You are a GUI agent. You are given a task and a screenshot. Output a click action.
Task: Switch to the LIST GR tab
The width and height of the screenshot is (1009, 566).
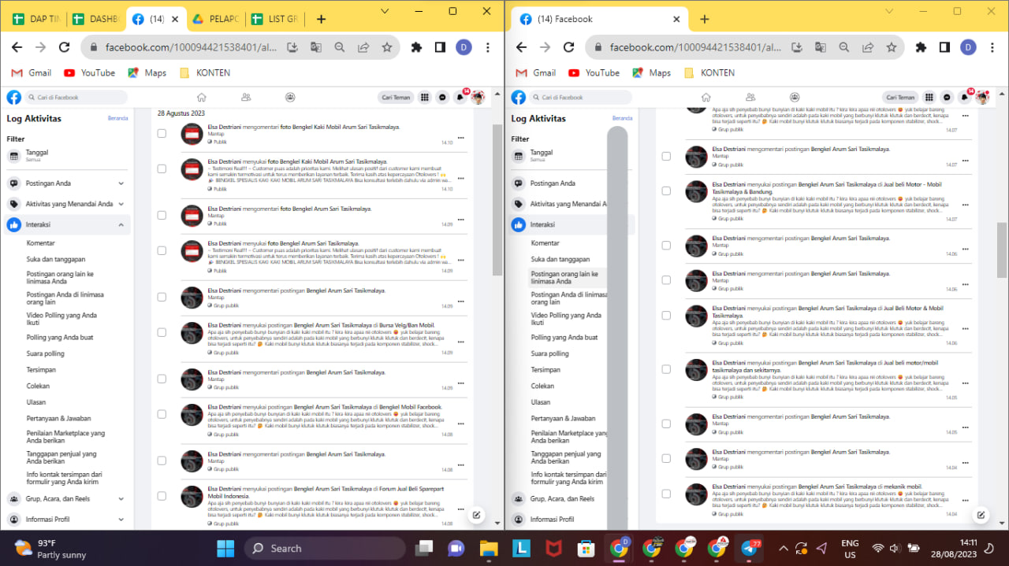click(275, 19)
